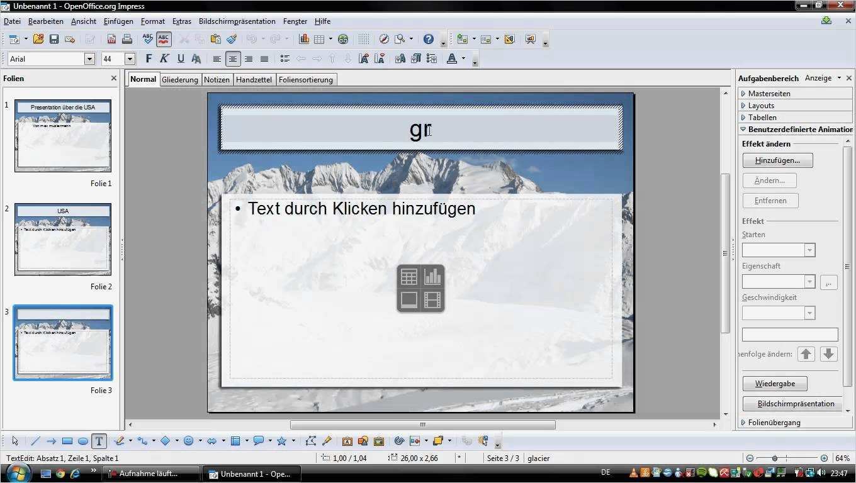The height and width of the screenshot is (483, 856).
Task: Print the file with the printer icon
Action: click(127, 39)
